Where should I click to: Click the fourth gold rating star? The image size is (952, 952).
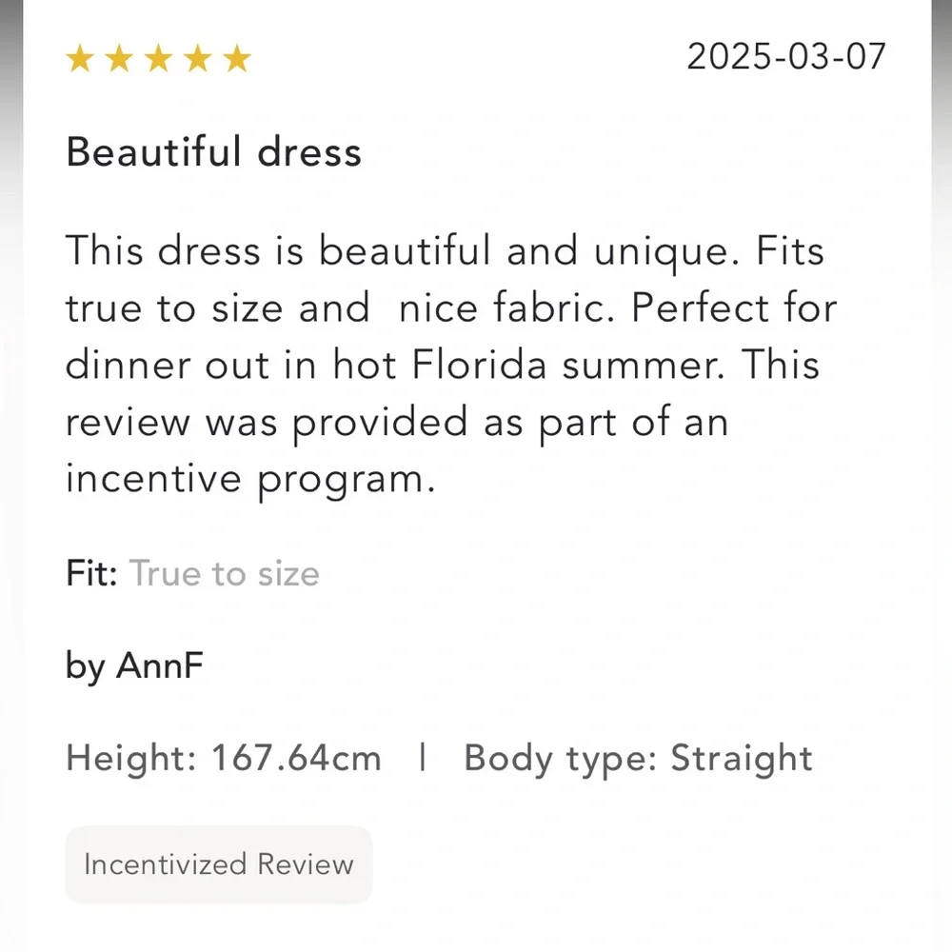198,59
